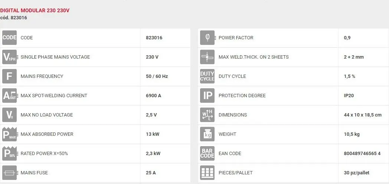389x184 pixels.
Task: Click the pieces per pallet icon
Action: tap(207, 173)
